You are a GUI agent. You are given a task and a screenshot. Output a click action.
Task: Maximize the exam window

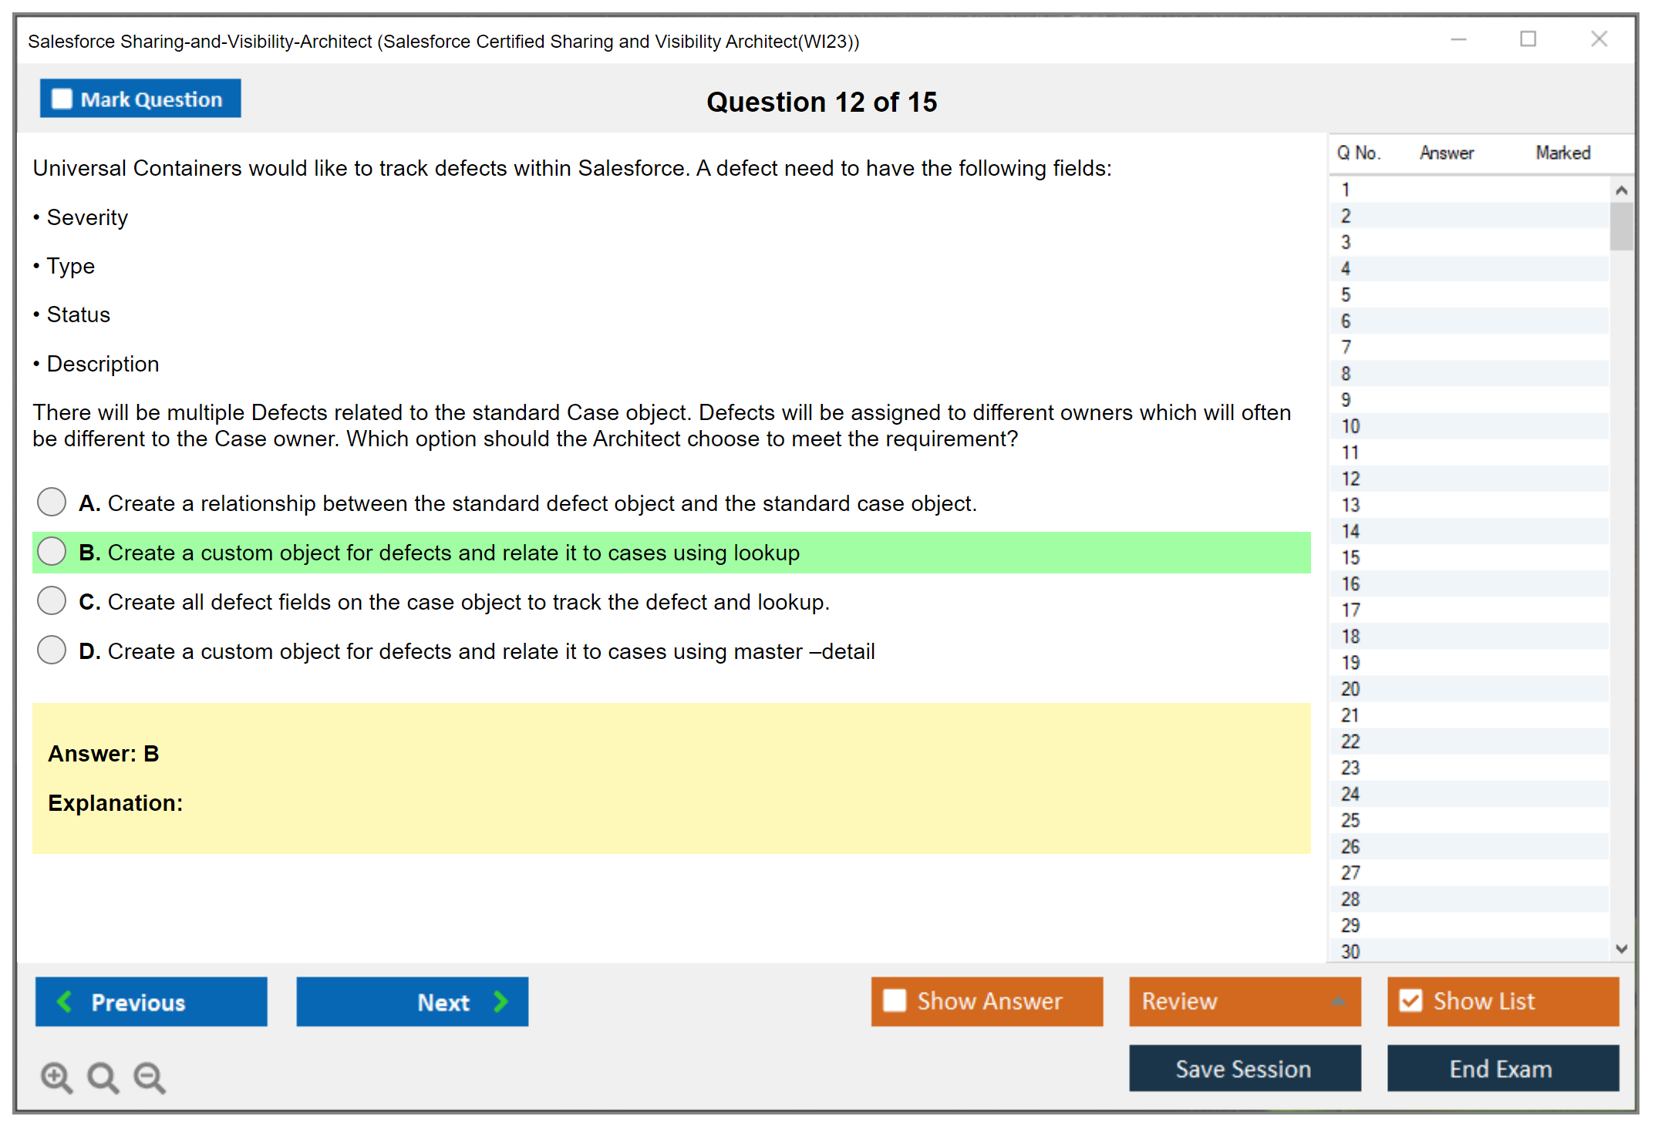coord(1528,39)
